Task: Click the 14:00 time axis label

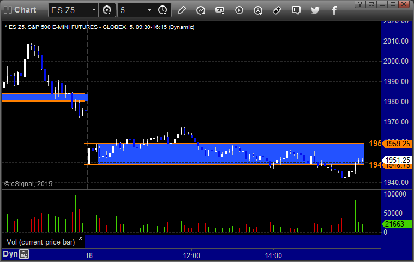Action: point(273,255)
